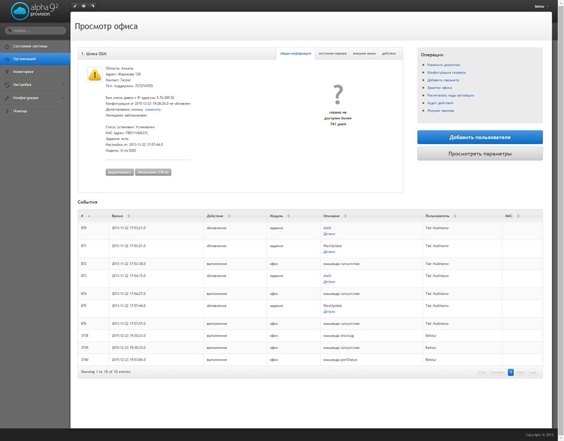Click event number 3738 cell

(93, 336)
